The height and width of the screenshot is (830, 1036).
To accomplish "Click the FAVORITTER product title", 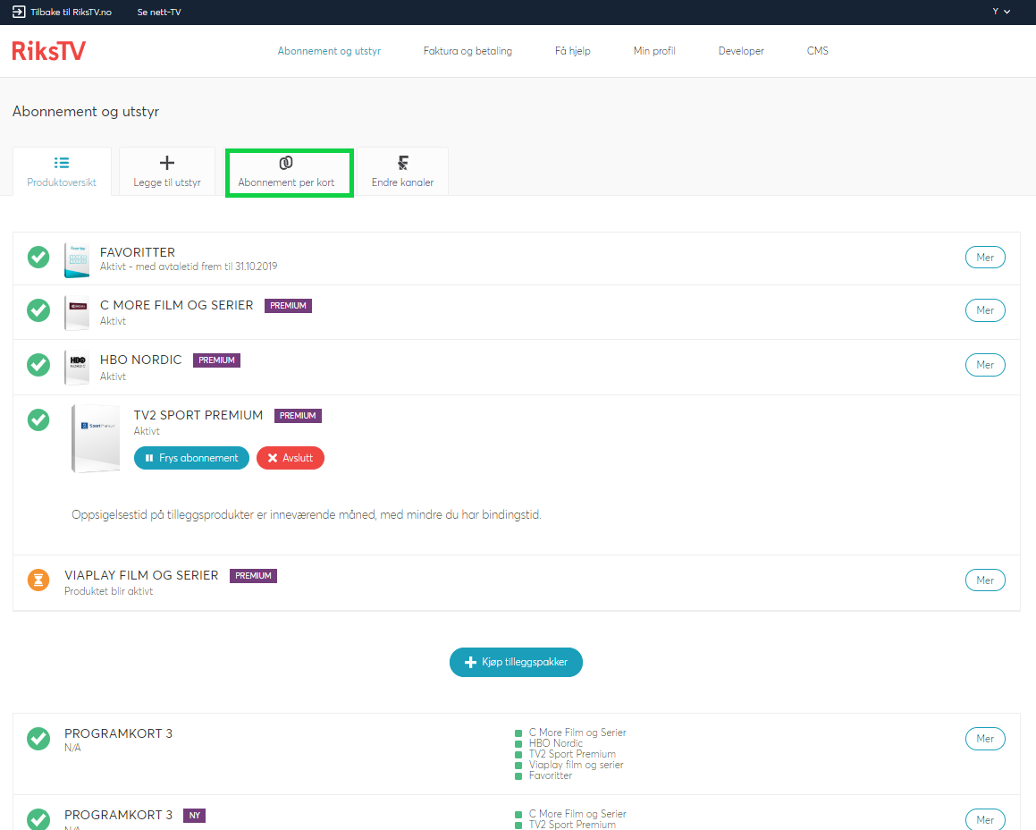I will click(x=138, y=252).
